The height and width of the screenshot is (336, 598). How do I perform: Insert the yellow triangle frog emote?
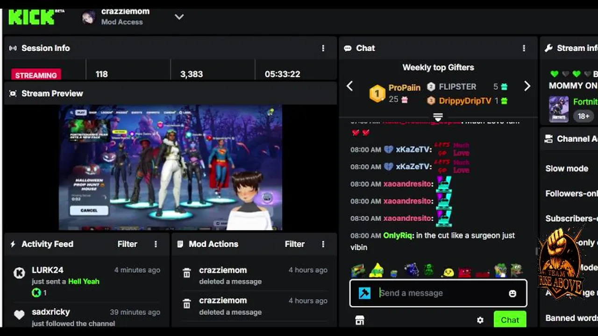[377, 270]
